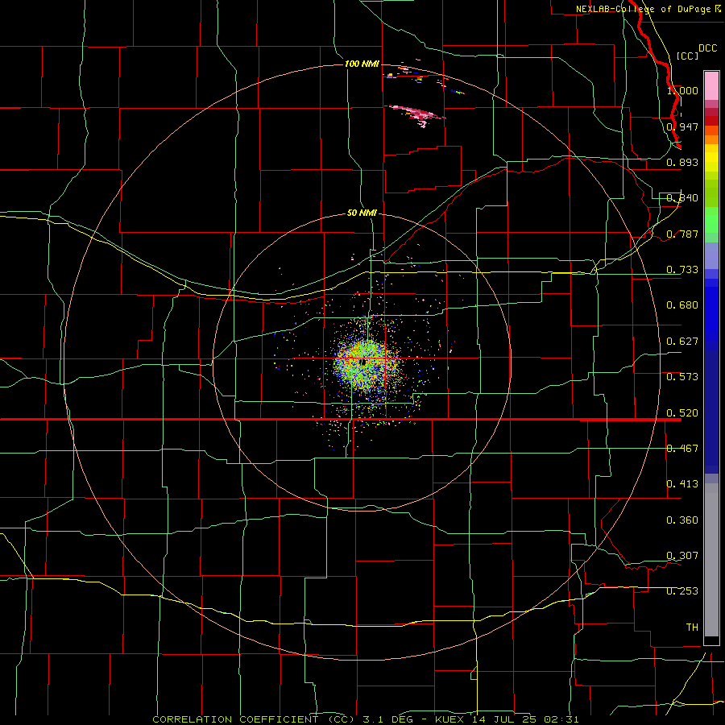Click the DCC label above the legend
This screenshot has width=725, height=725.
708,48
